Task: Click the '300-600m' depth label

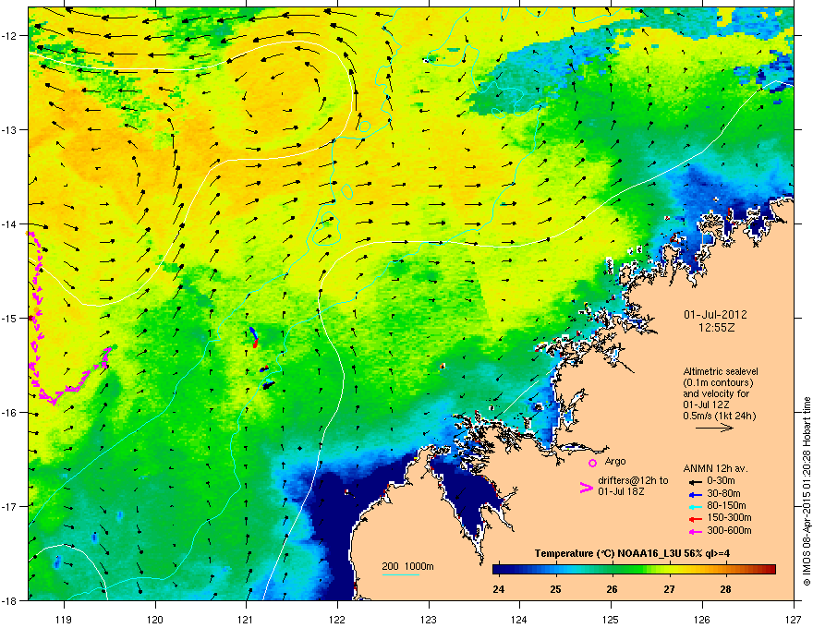Action: (x=729, y=530)
